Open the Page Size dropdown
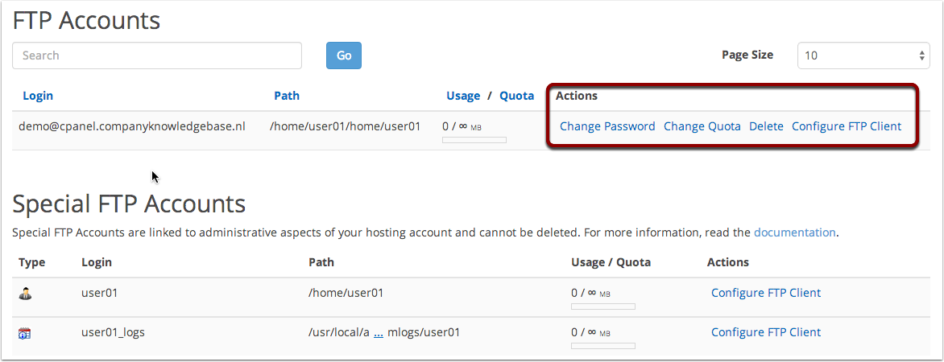944x362 pixels. coord(863,56)
